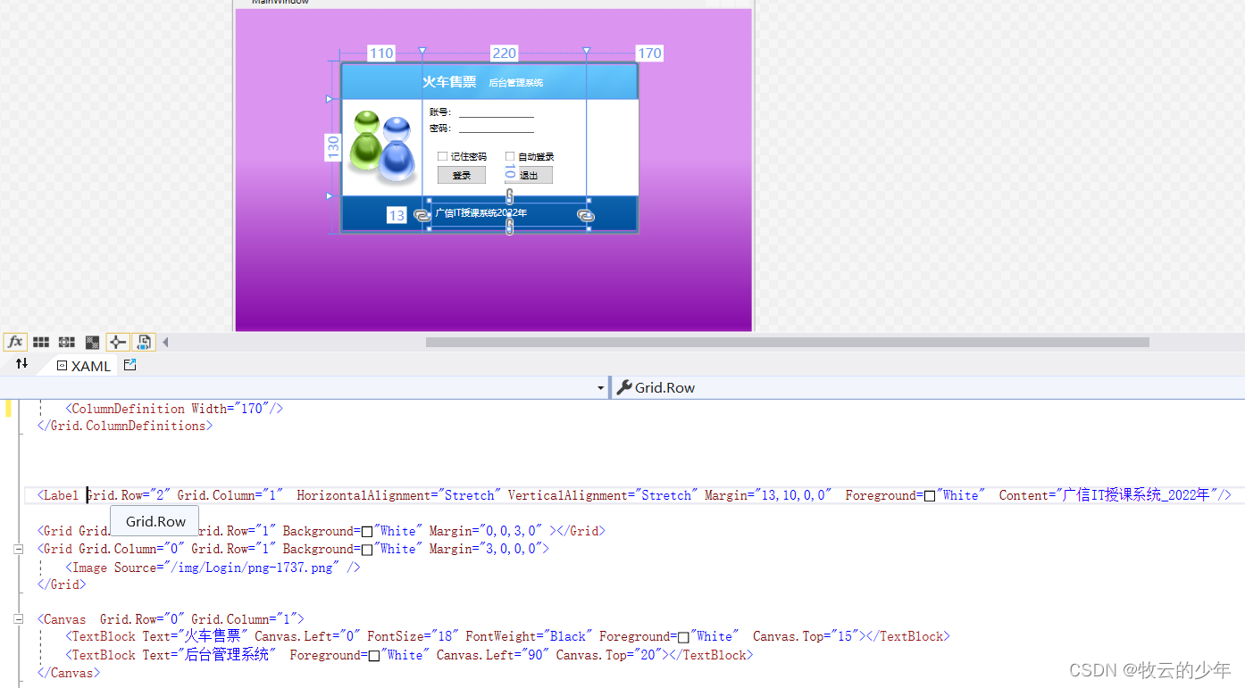Click the wrench icon beside Grid.Row

(x=624, y=387)
